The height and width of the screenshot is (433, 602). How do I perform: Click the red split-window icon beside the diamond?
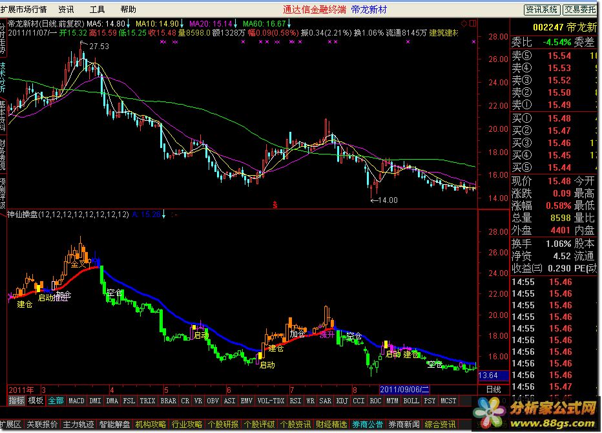[473, 23]
